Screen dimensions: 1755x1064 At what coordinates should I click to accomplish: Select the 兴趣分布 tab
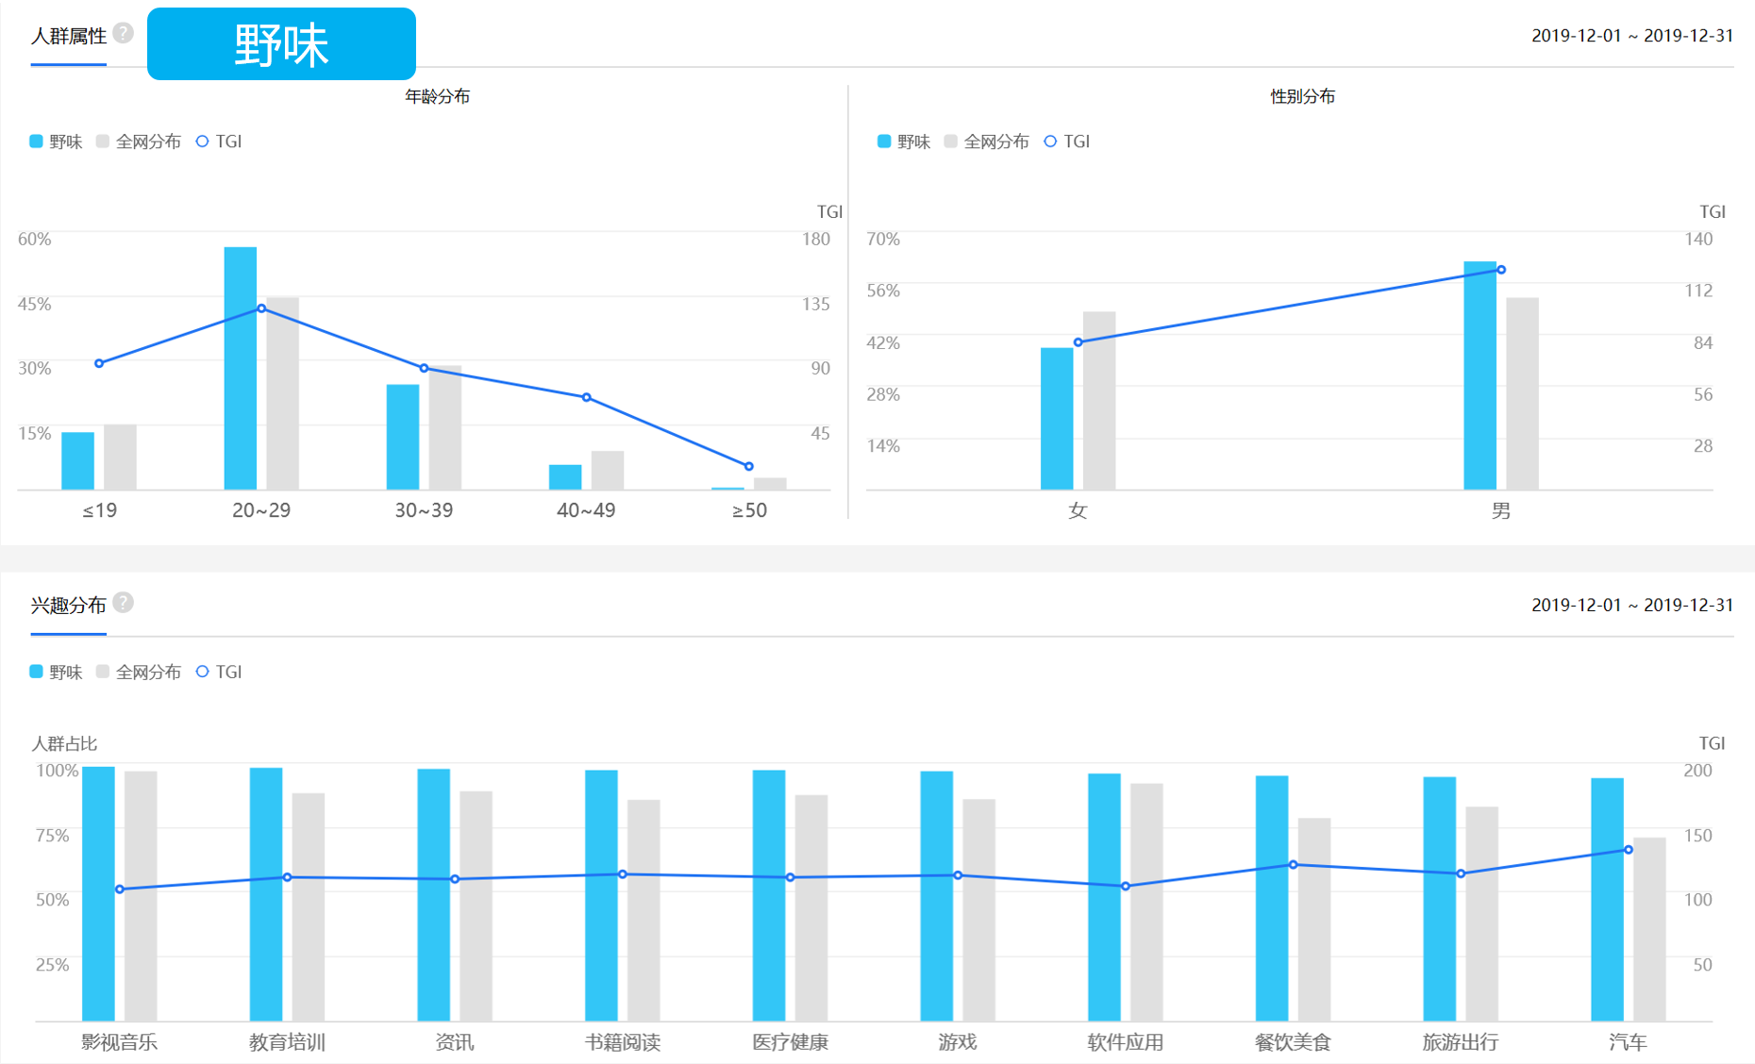[68, 606]
